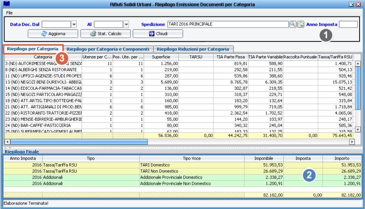365x209 pixels.
Task: Click the Spedizione text field
Action: 227,24
